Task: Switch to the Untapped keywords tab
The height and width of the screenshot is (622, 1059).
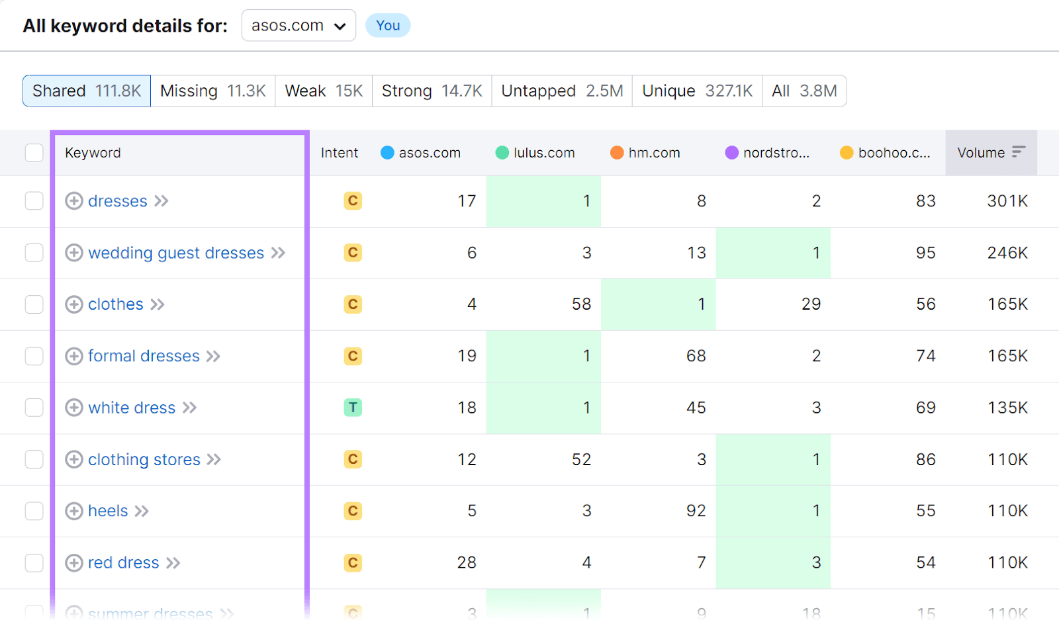Action: [561, 91]
